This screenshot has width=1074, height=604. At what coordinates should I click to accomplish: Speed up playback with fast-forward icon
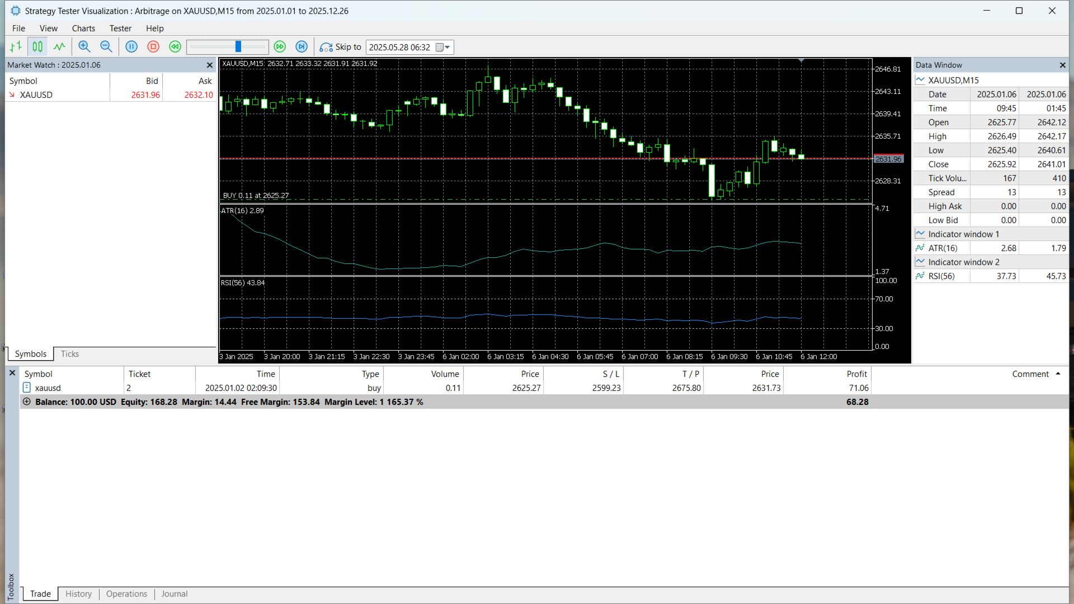pos(280,47)
